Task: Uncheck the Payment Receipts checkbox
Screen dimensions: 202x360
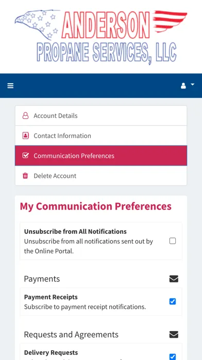Action: coord(173,302)
